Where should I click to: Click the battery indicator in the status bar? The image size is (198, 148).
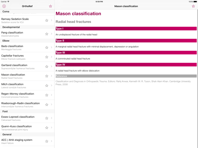pos(195,2)
